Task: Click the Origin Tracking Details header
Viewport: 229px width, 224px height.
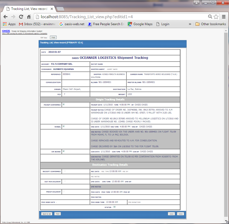Action: click(x=110, y=99)
